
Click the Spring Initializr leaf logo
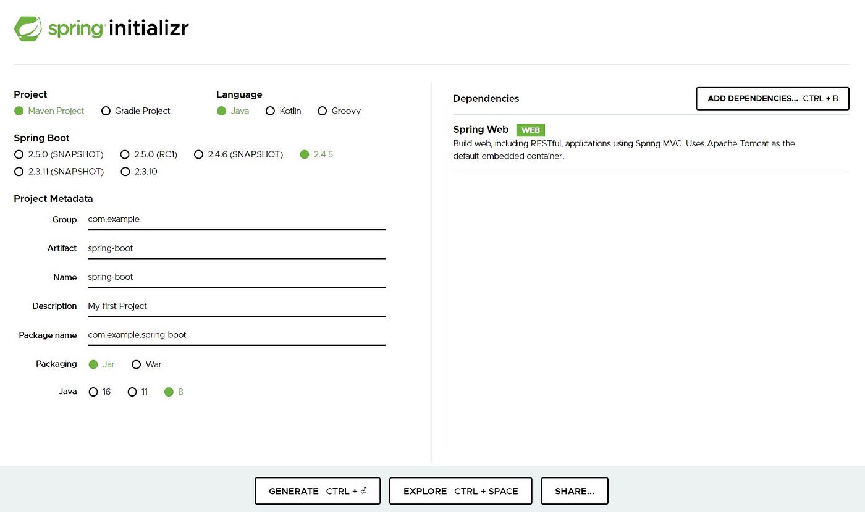[28, 28]
